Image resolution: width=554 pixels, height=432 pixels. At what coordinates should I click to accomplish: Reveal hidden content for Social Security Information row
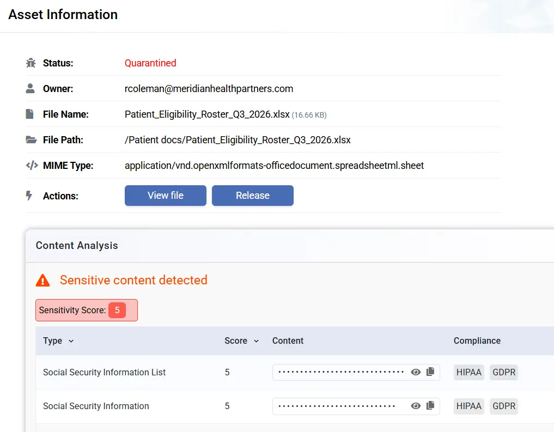click(x=416, y=406)
